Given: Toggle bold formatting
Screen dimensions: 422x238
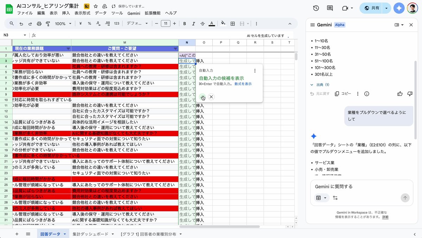Looking at the screenshot, I should [184, 24].
